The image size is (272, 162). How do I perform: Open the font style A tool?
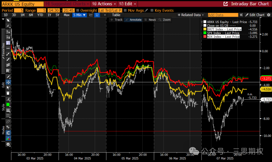8,99
